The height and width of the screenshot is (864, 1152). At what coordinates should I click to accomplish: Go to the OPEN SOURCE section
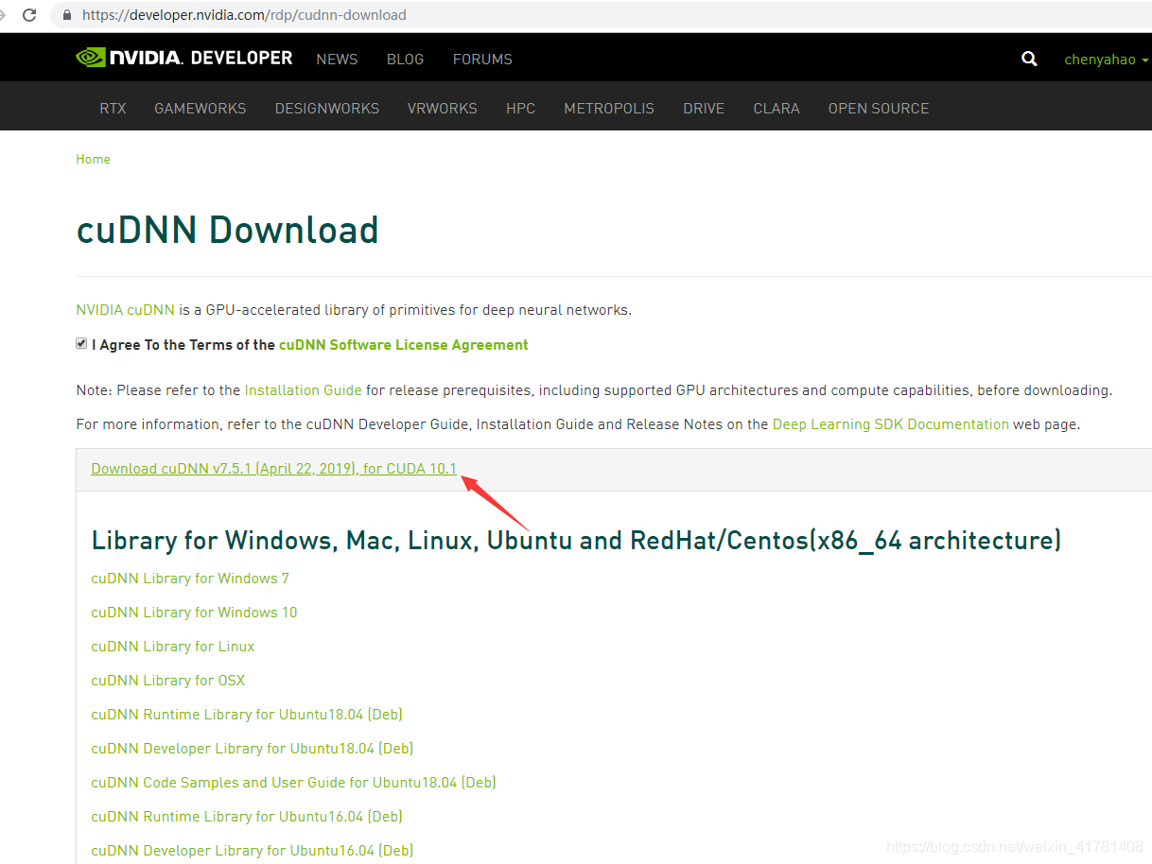point(879,108)
